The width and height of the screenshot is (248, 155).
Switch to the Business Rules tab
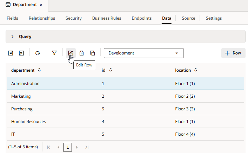107,18
